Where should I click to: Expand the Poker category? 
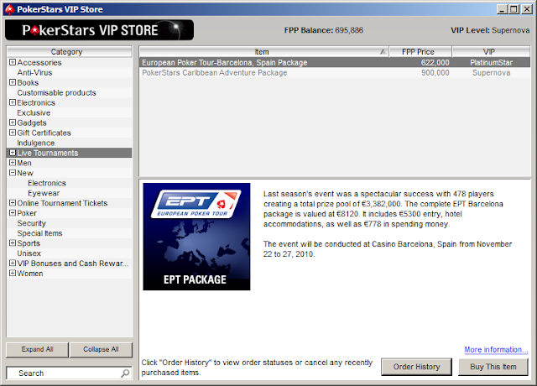click(13, 212)
